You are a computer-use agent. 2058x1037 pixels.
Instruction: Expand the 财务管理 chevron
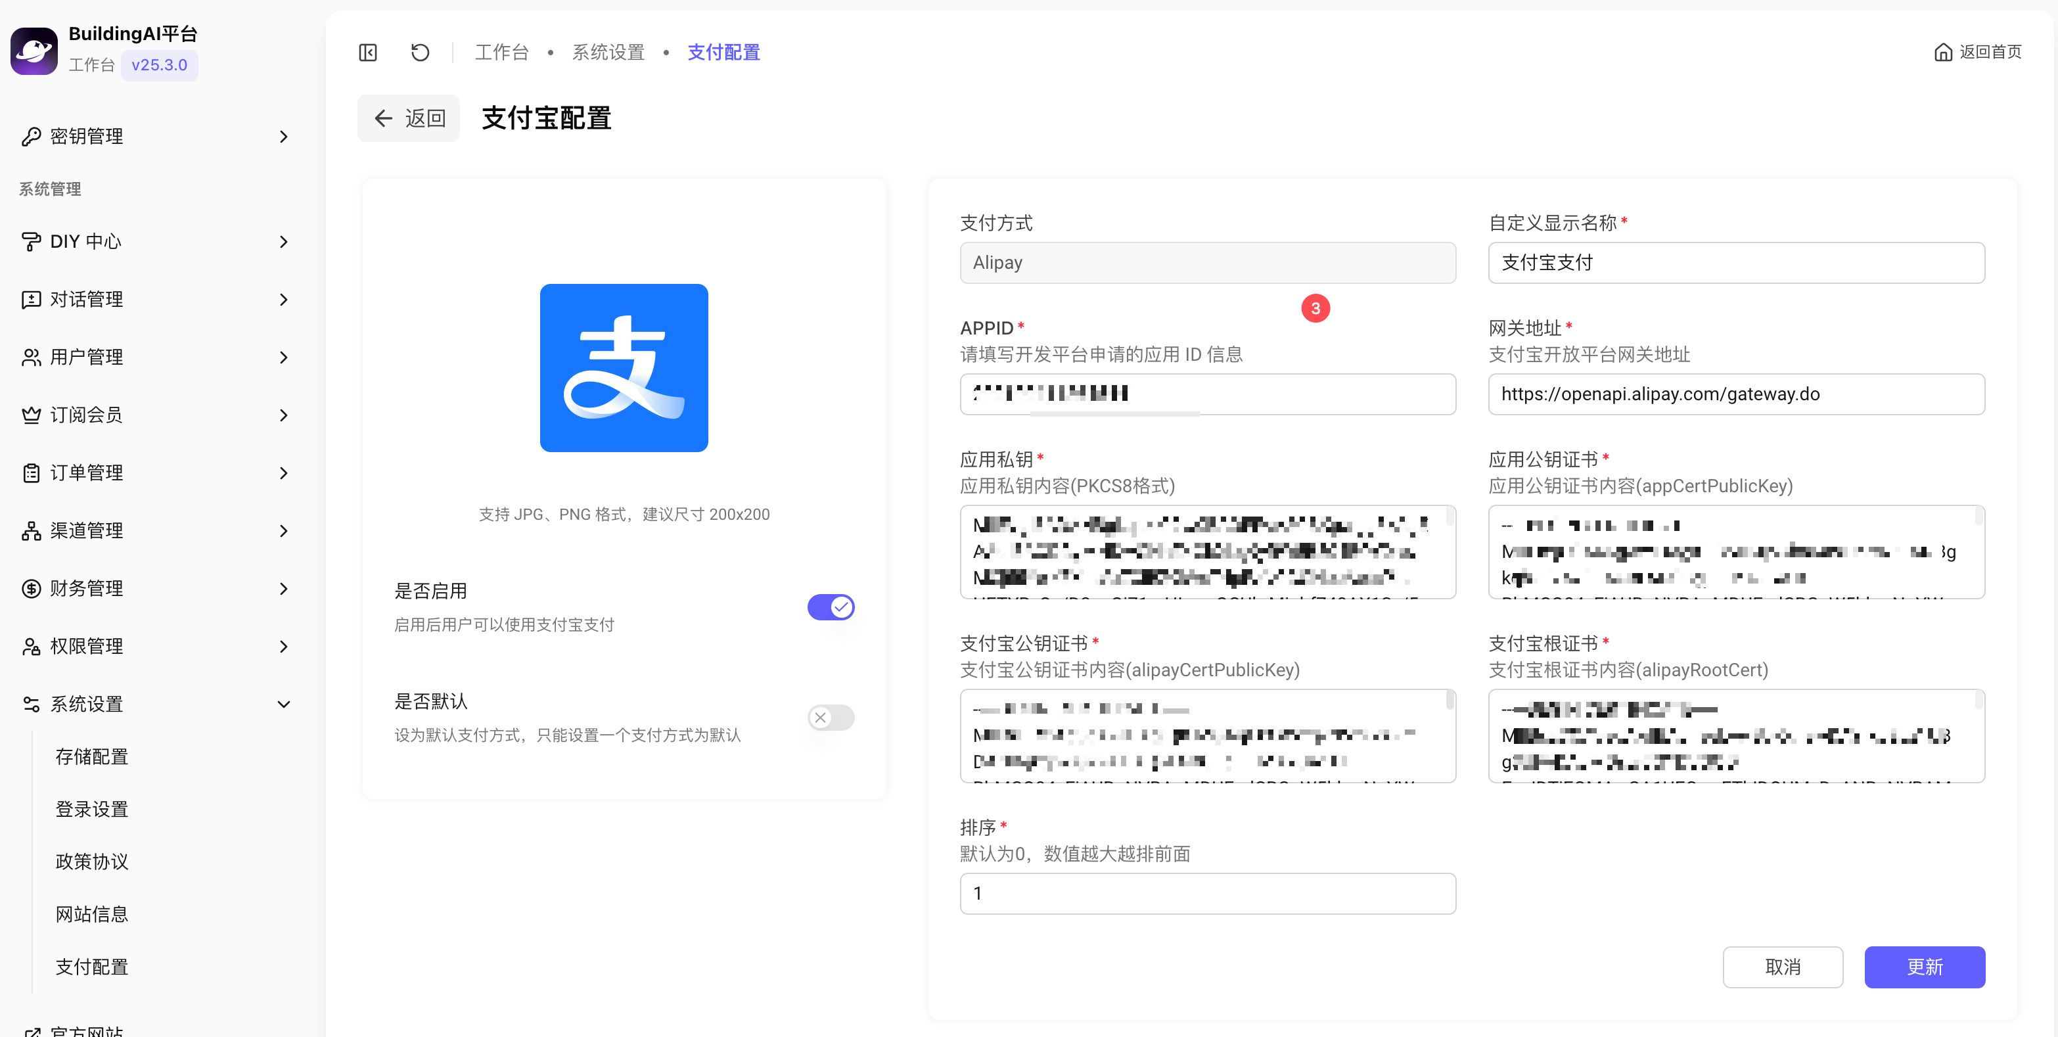284,589
